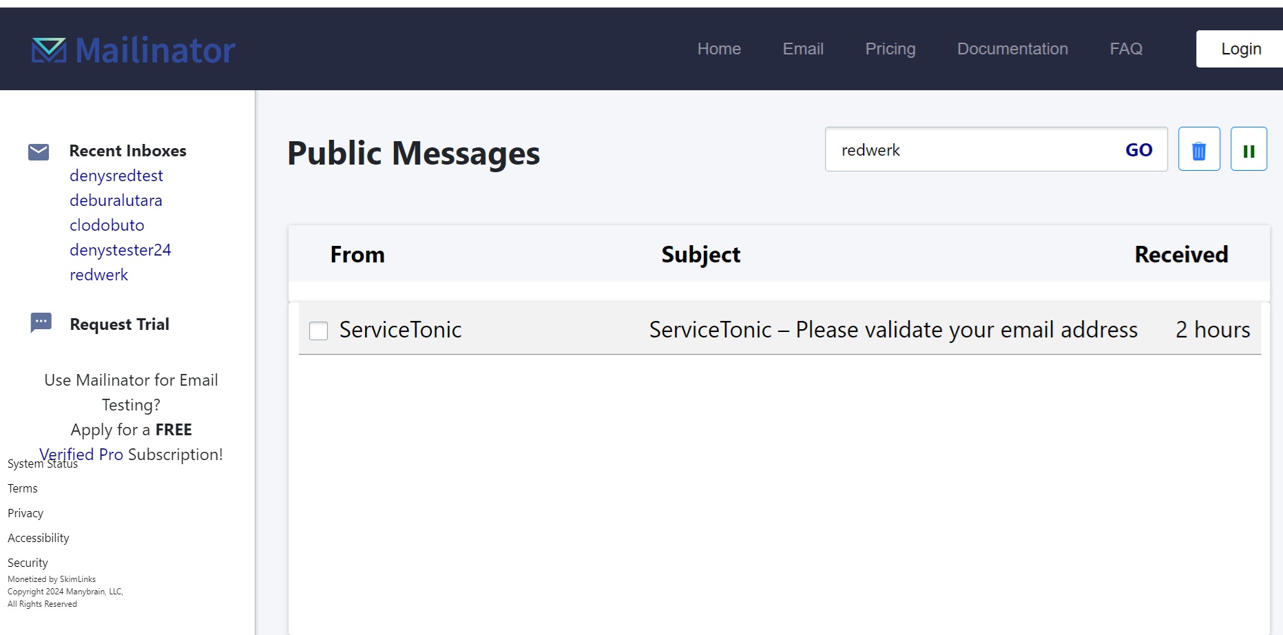Click the Subject column header
1283x635 pixels.
(700, 254)
